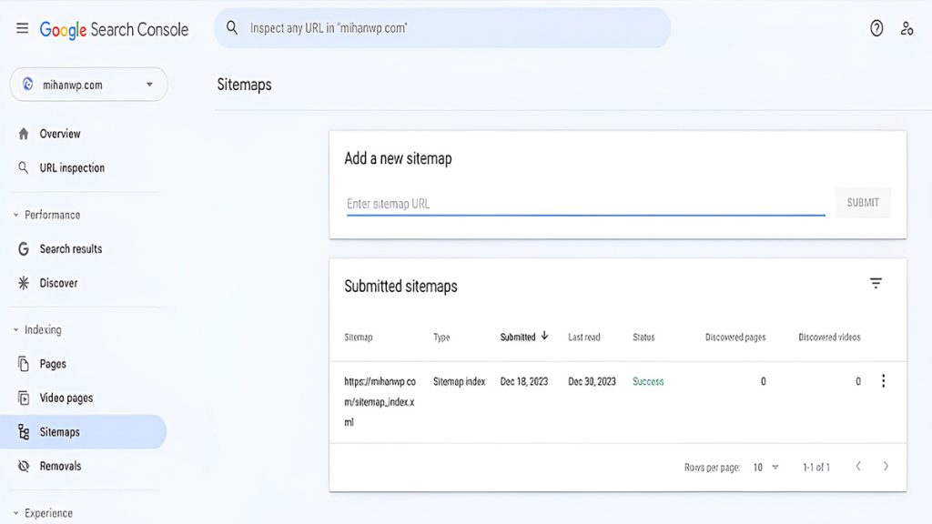932x524 pixels.
Task: Expand the Experience section
Action: pyautogui.click(x=16, y=513)
